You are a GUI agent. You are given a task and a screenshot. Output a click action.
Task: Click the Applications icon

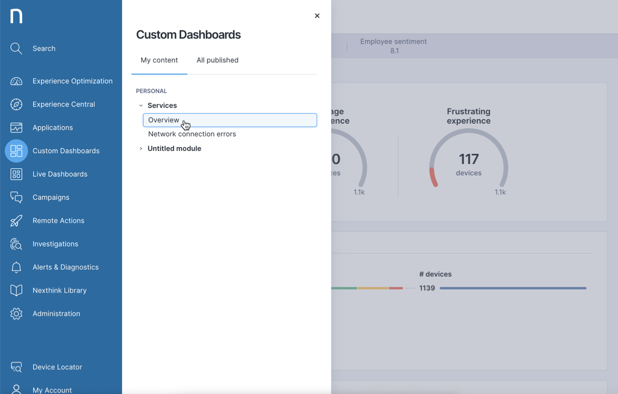point(16,127)
